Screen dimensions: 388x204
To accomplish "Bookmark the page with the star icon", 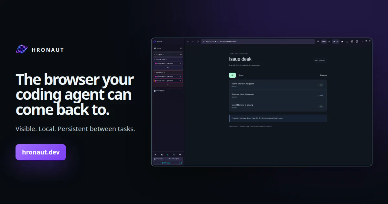I will tap(329, 41).
